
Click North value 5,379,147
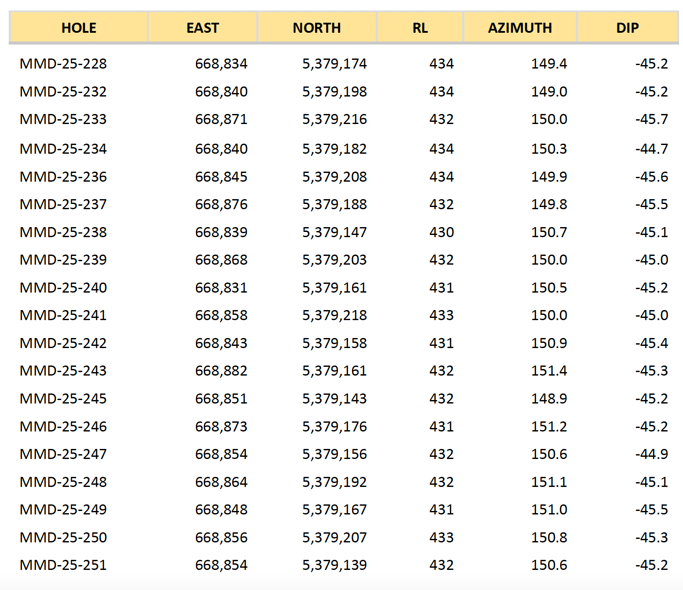point(335,232)
